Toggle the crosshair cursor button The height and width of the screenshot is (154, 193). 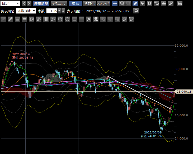pyautogui.click(x=115, y=3)
